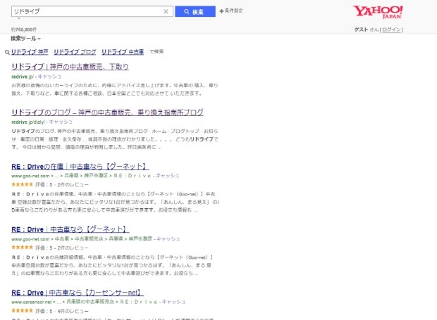
Task: Select related search リドライブ 中古車
Action: (x=123, y=52)
